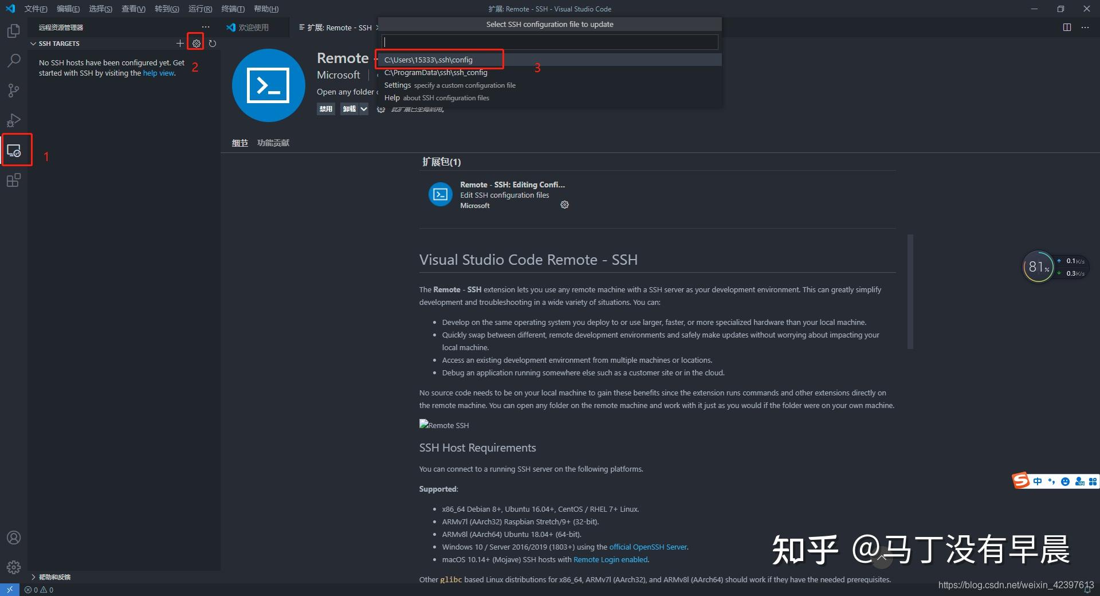Open the Remote Explorer sidebar icon

[x=14, y=150]
